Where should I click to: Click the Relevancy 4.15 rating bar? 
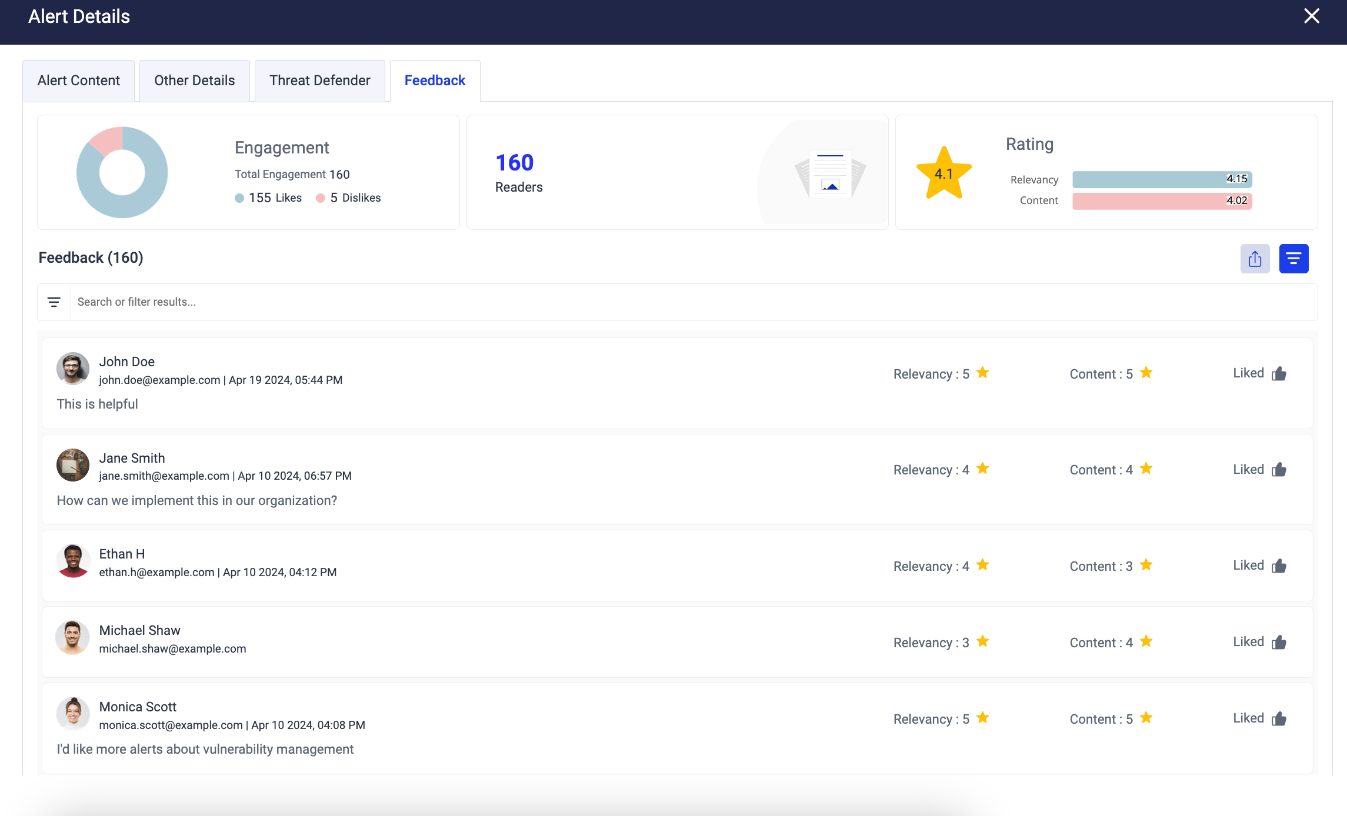pyautogui.click(x=1161, y=179)
